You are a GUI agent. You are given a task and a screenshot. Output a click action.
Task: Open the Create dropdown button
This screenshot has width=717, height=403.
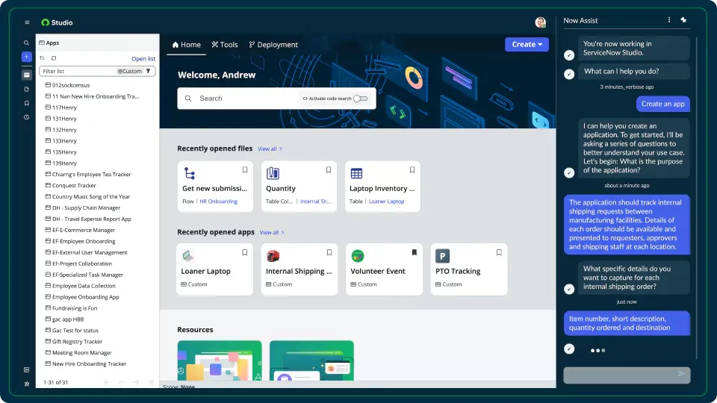tap(527, 44)
